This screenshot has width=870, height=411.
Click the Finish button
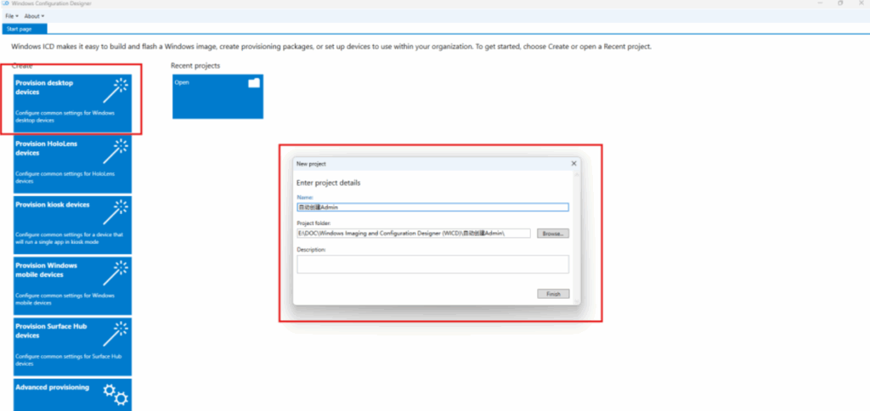553,294
